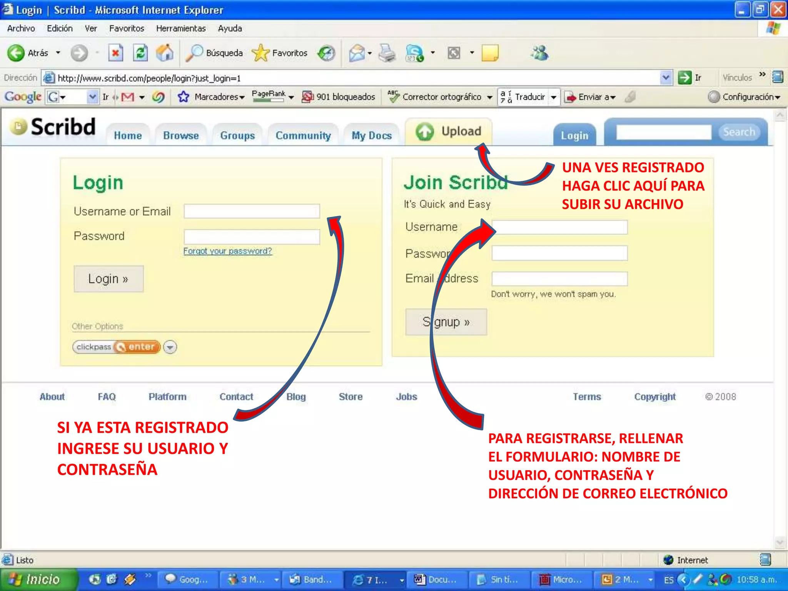The image size is (788, 591).
Task: Open Corrector ortográfico dropdown arrow
Action: 489,97
